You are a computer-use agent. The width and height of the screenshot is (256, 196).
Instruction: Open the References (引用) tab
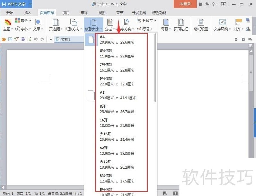click(x=66, y=13)
